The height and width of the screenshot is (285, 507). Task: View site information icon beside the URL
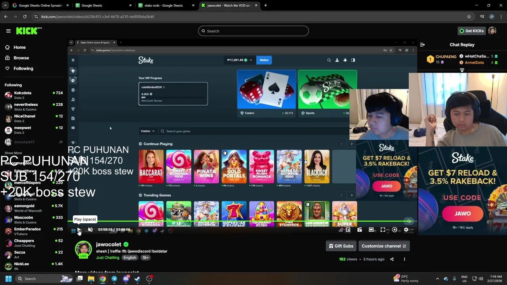click(36, 17)
